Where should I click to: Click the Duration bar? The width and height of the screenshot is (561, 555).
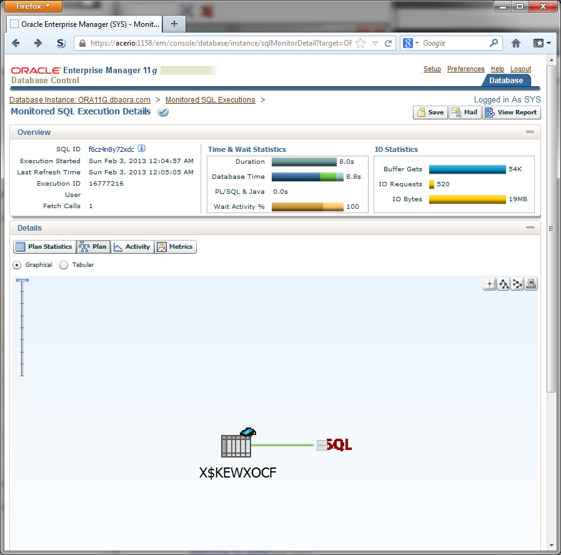point(304,162)
